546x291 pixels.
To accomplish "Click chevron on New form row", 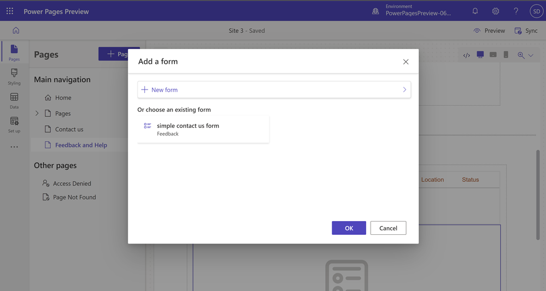I will point(404,90).
